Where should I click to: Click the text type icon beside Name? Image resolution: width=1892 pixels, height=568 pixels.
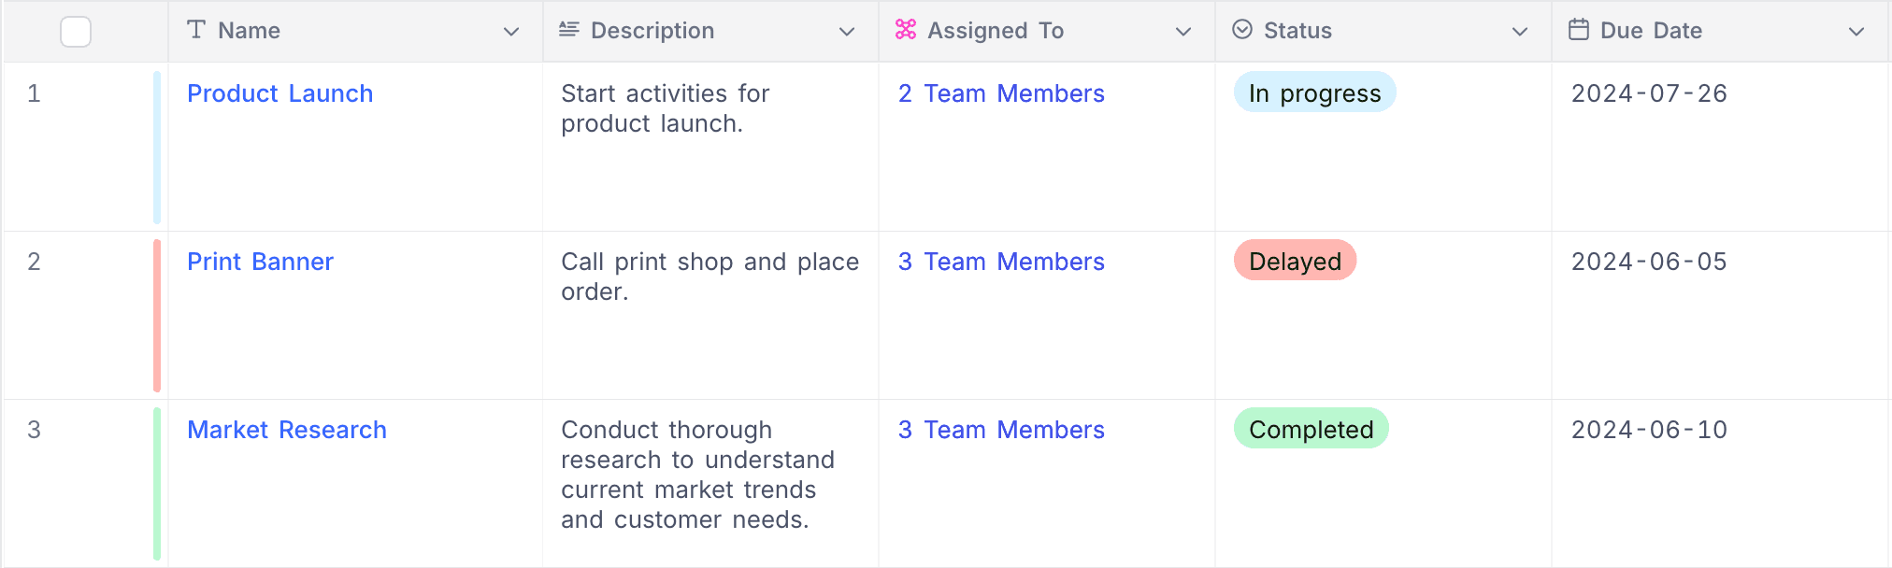click(196, 30)
